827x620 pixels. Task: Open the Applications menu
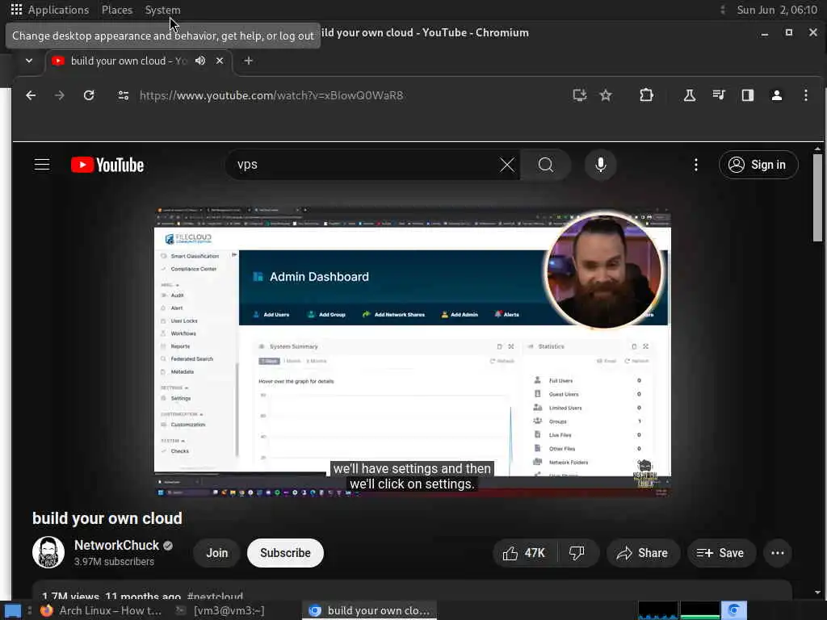click(x=50, y=10)
